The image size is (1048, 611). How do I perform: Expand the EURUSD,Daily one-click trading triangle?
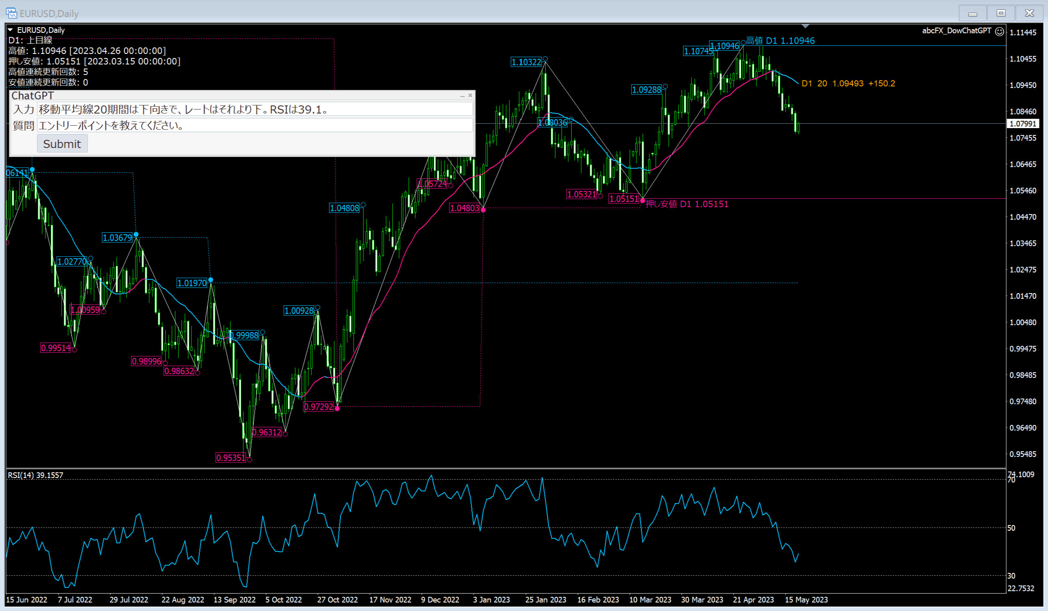click(11, 30)
